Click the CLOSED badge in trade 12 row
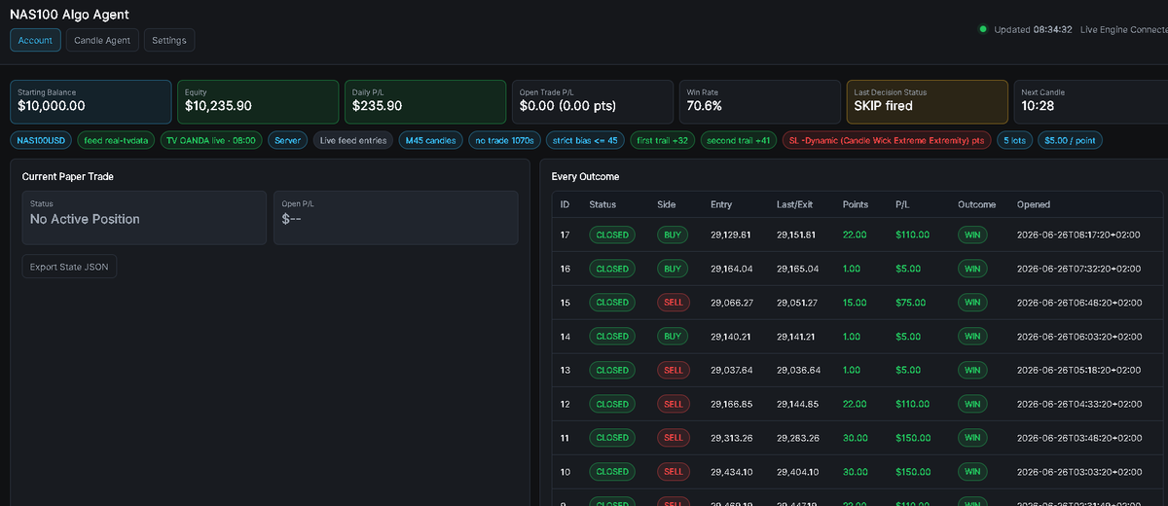Image resolution: width=1168 pixels, height=506 pixels. (x=612, y=404)
